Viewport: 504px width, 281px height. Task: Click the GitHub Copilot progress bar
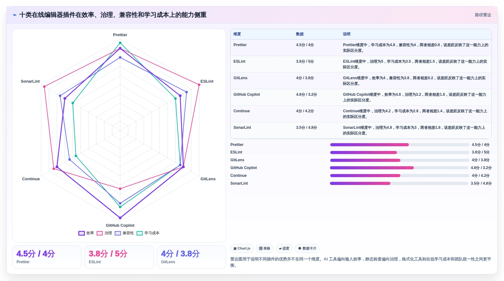point(399,168)
